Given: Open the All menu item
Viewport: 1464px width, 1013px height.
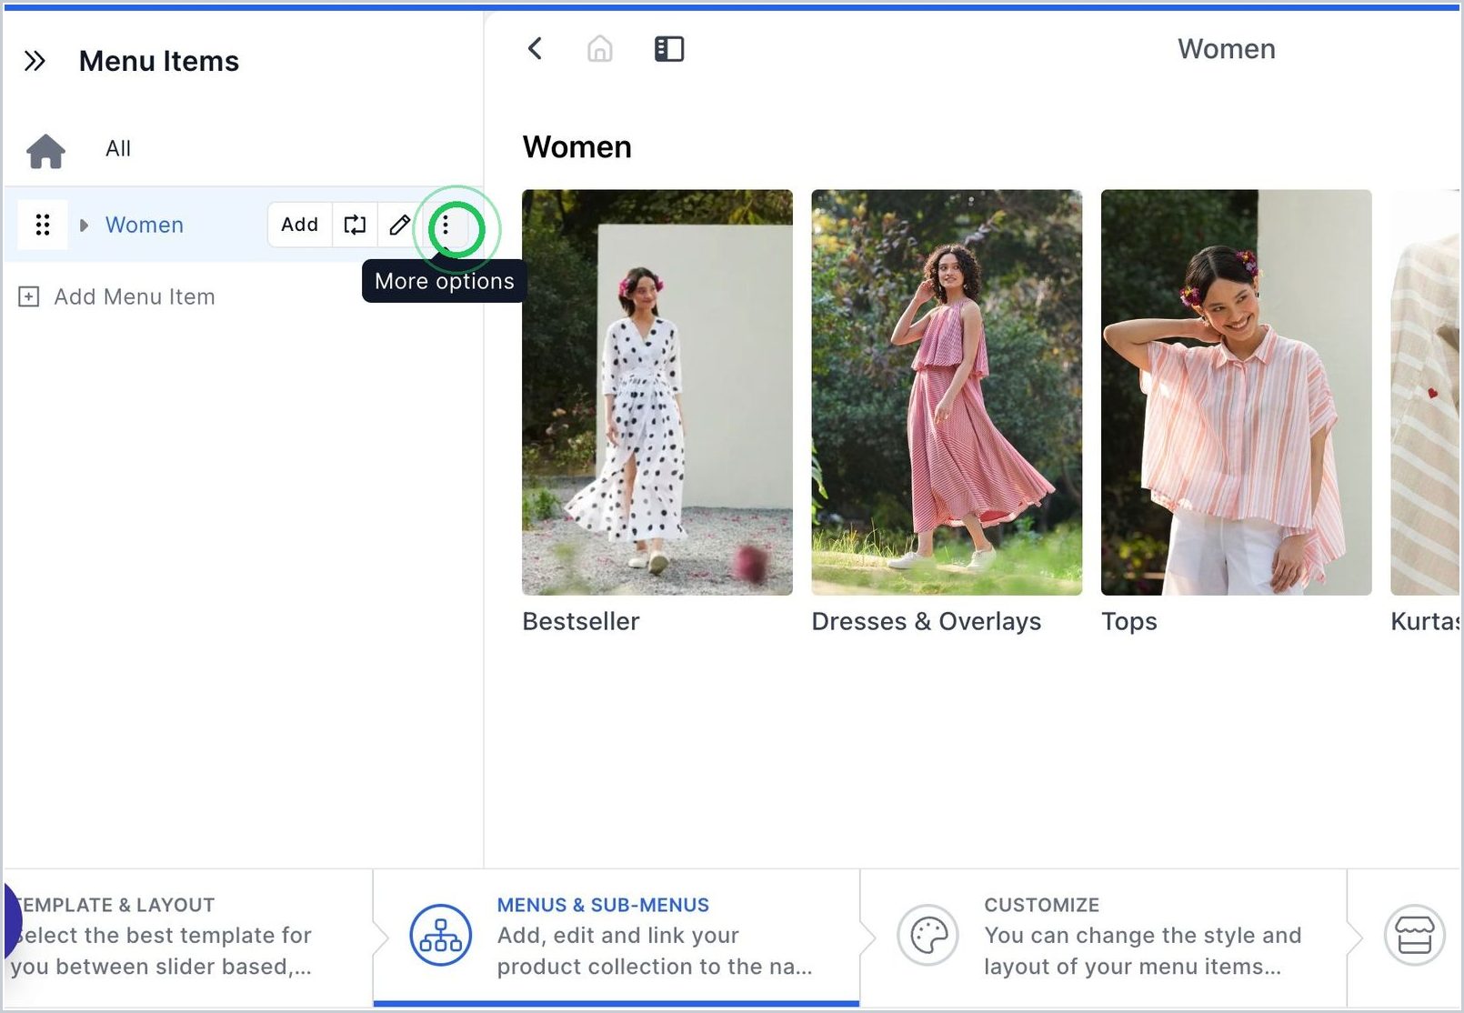Looking at the screenshot, I should coord(118,148).
